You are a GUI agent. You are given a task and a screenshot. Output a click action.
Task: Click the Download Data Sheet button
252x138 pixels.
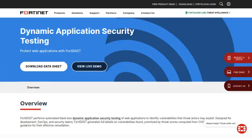pyautogui.click(x=44, y=66)
